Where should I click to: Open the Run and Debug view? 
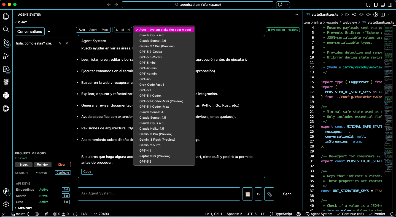pyautogui.click(x=6, y=56)
